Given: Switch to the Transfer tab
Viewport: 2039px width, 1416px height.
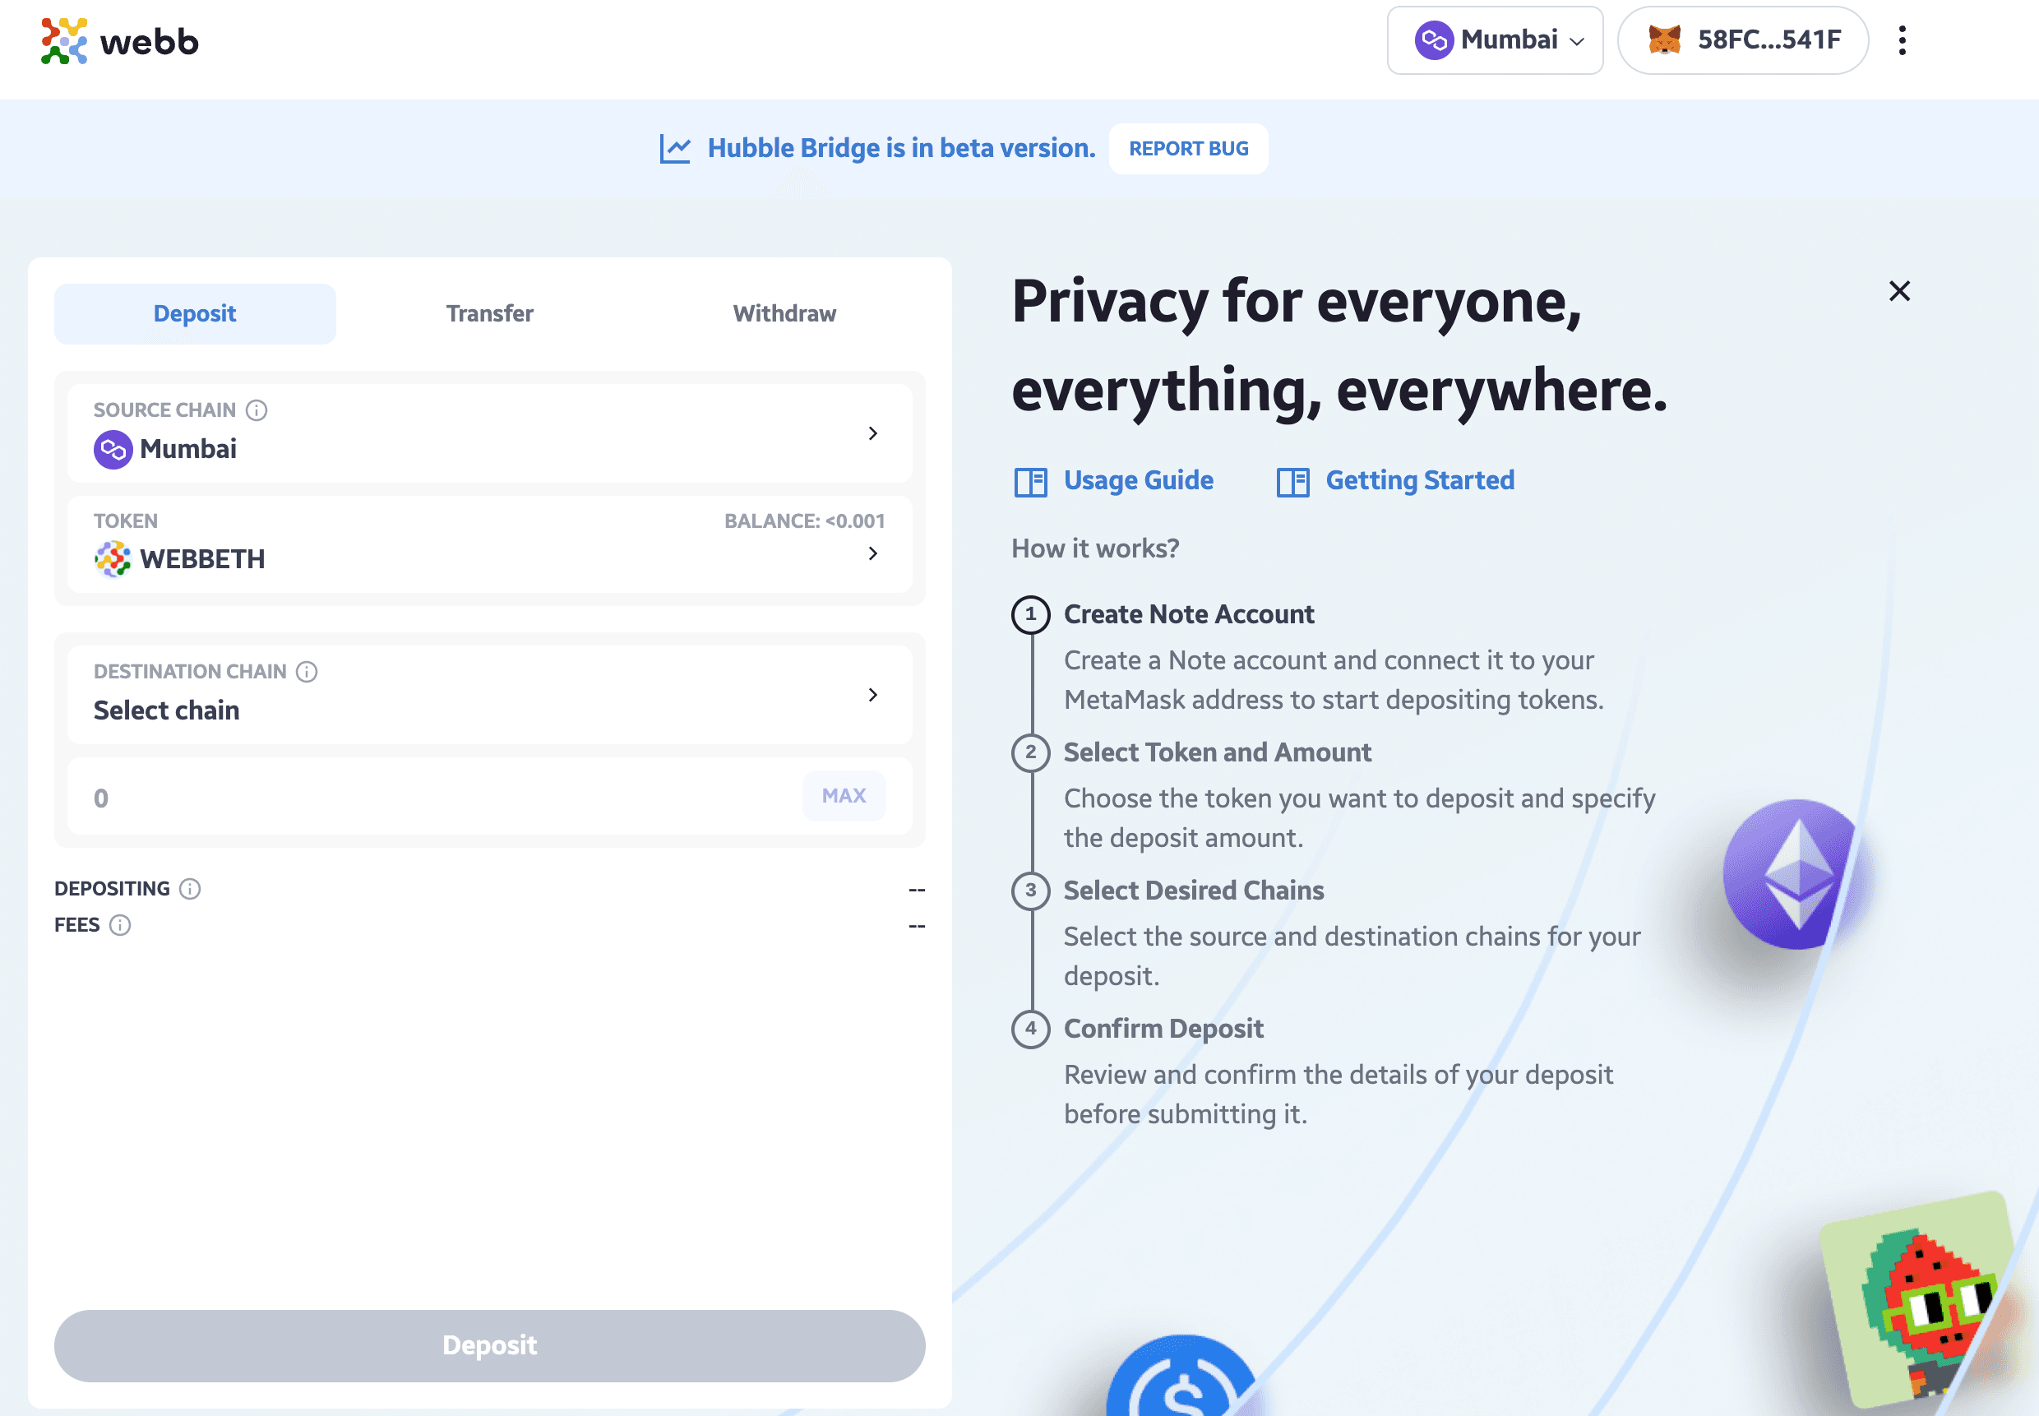Looking at the screenshot, I should pos(490,313).
